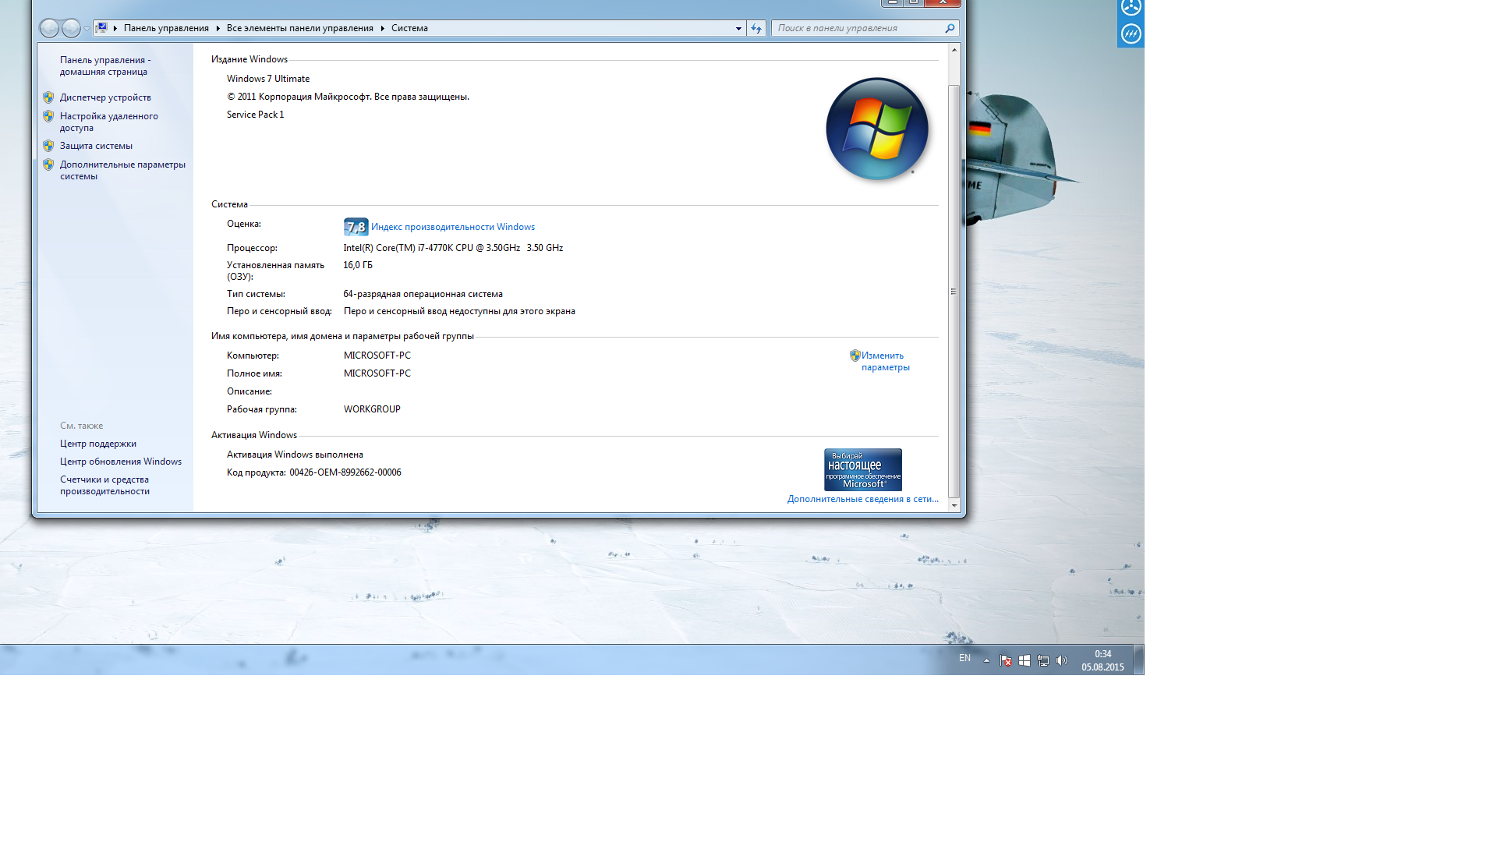Show hidden tray icons arrow
1497x842 pixels.
click(986, 660)
